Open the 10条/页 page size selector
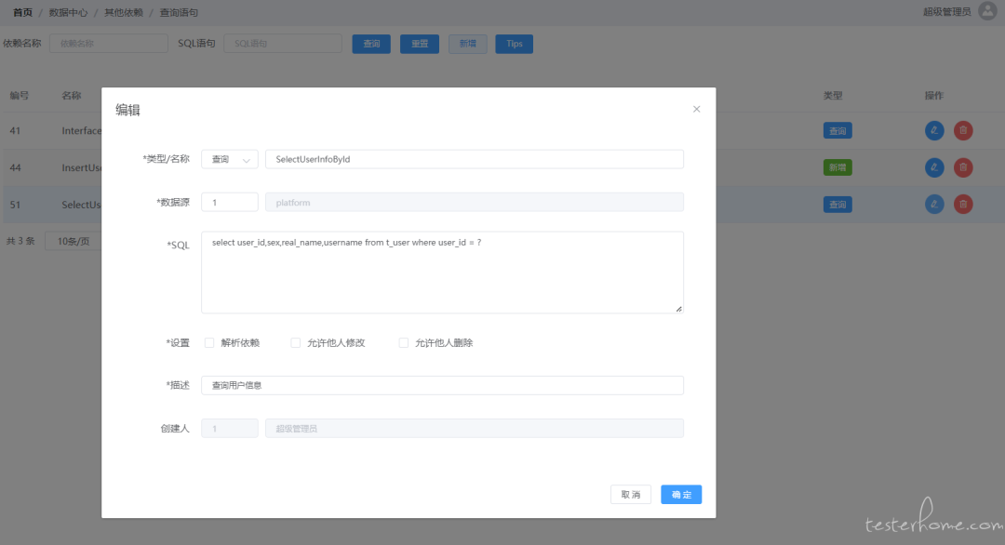The width and height of the screenshot is (1005, 545). click(74, 242)
